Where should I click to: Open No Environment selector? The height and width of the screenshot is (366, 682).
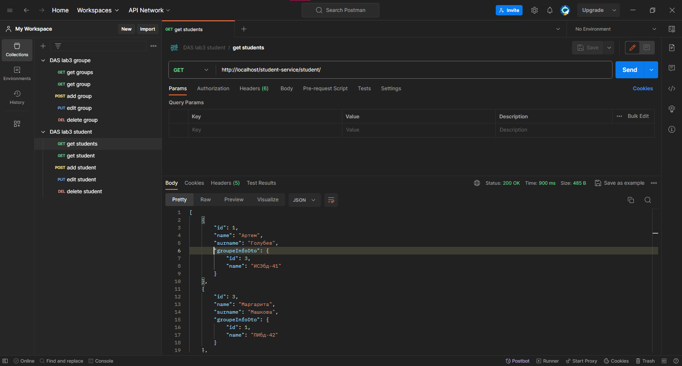click(616, 29)
